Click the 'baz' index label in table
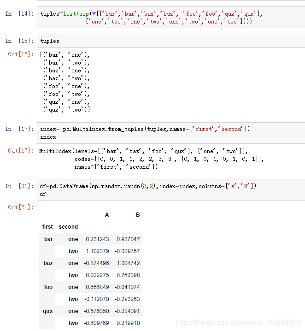The width and height of the screenshot is (305, 331). point(48,263)
